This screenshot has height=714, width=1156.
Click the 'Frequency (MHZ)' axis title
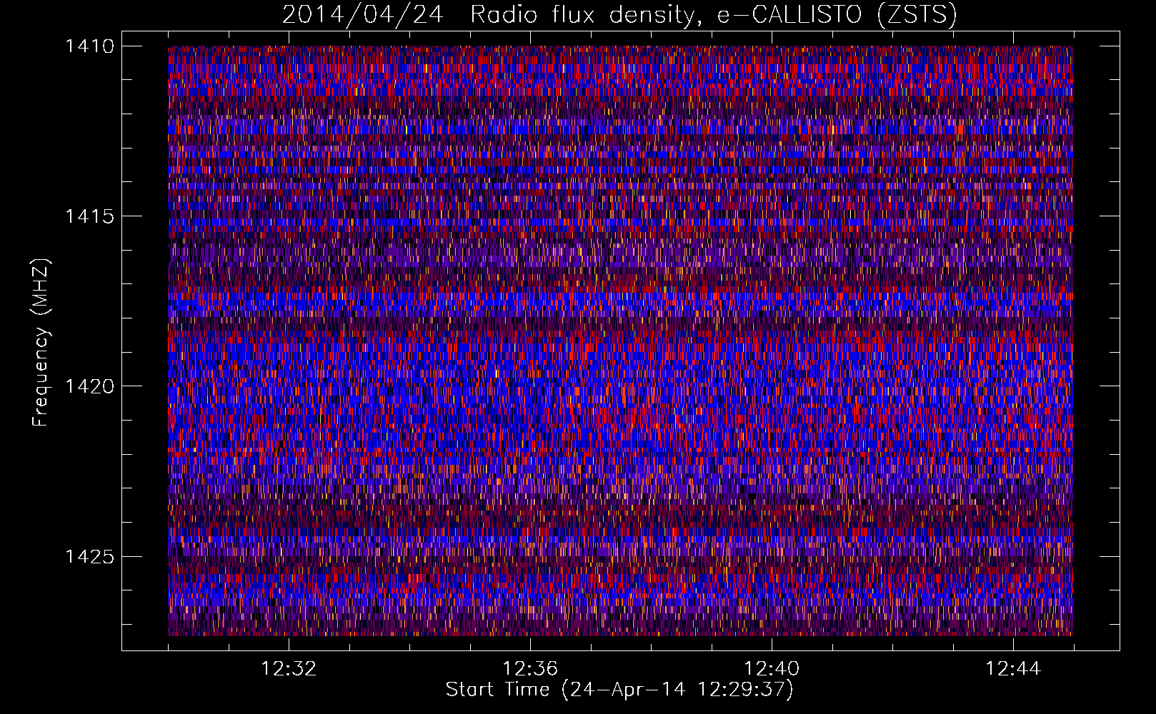(41, 343)
